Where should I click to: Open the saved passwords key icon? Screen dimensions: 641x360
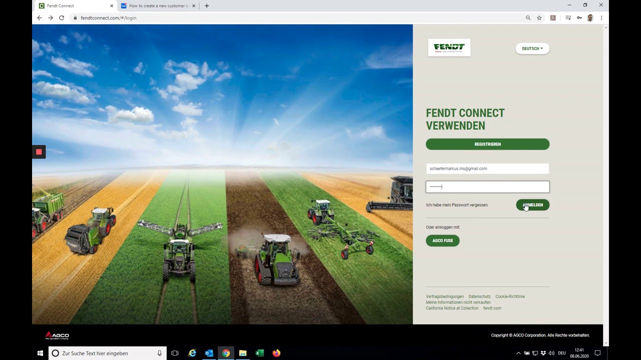[x=579, y=18]
